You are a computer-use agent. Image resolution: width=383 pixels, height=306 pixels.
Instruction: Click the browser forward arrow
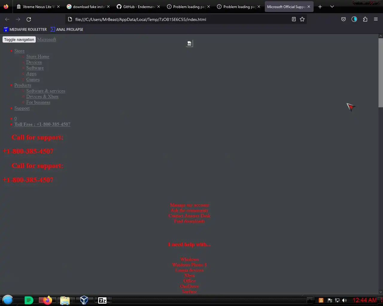pyautogui.click(x=18, y=19)
